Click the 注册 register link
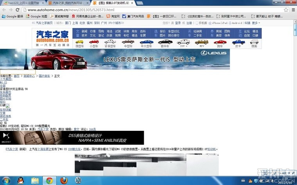The width and height of the screenshot is (297, 185). coord(189,23)
